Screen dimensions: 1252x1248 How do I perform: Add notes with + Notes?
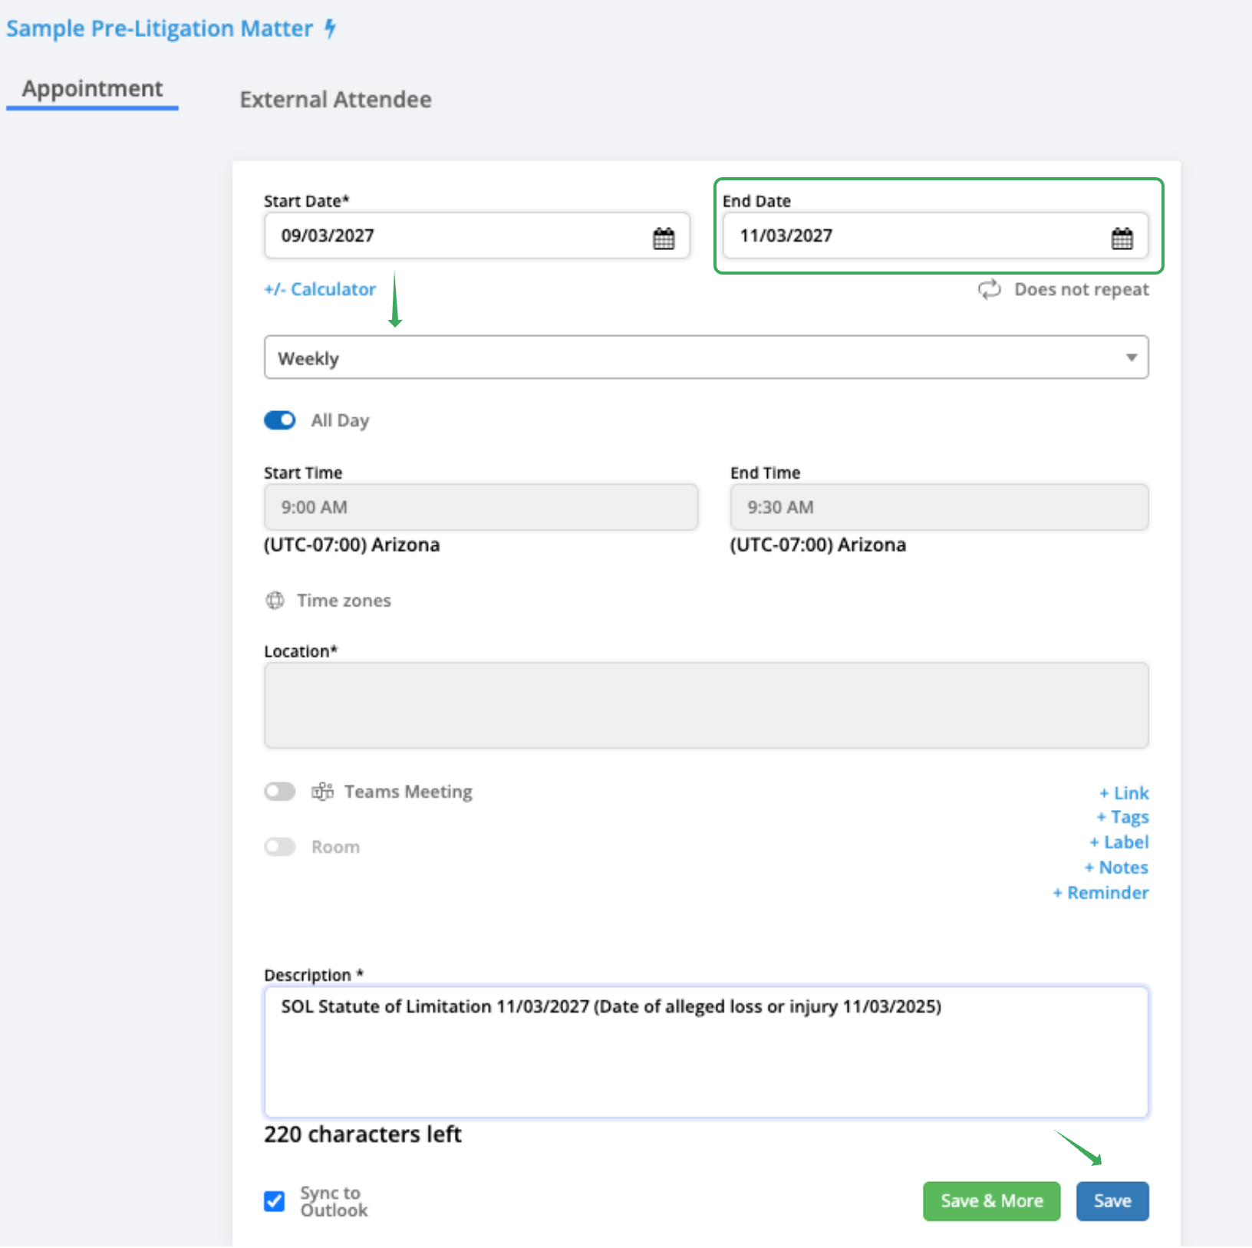(x=1116, y=868)
